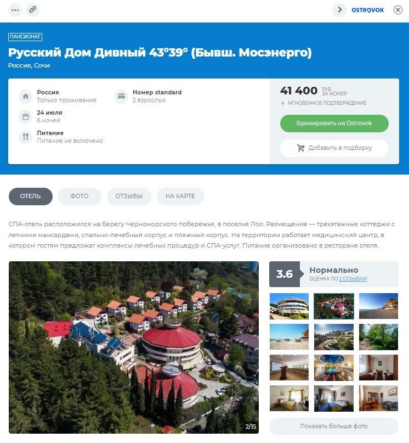The image size is (409, 443).
Task: Open the Ostrovok logo link
Action: (x=367, y=10)
